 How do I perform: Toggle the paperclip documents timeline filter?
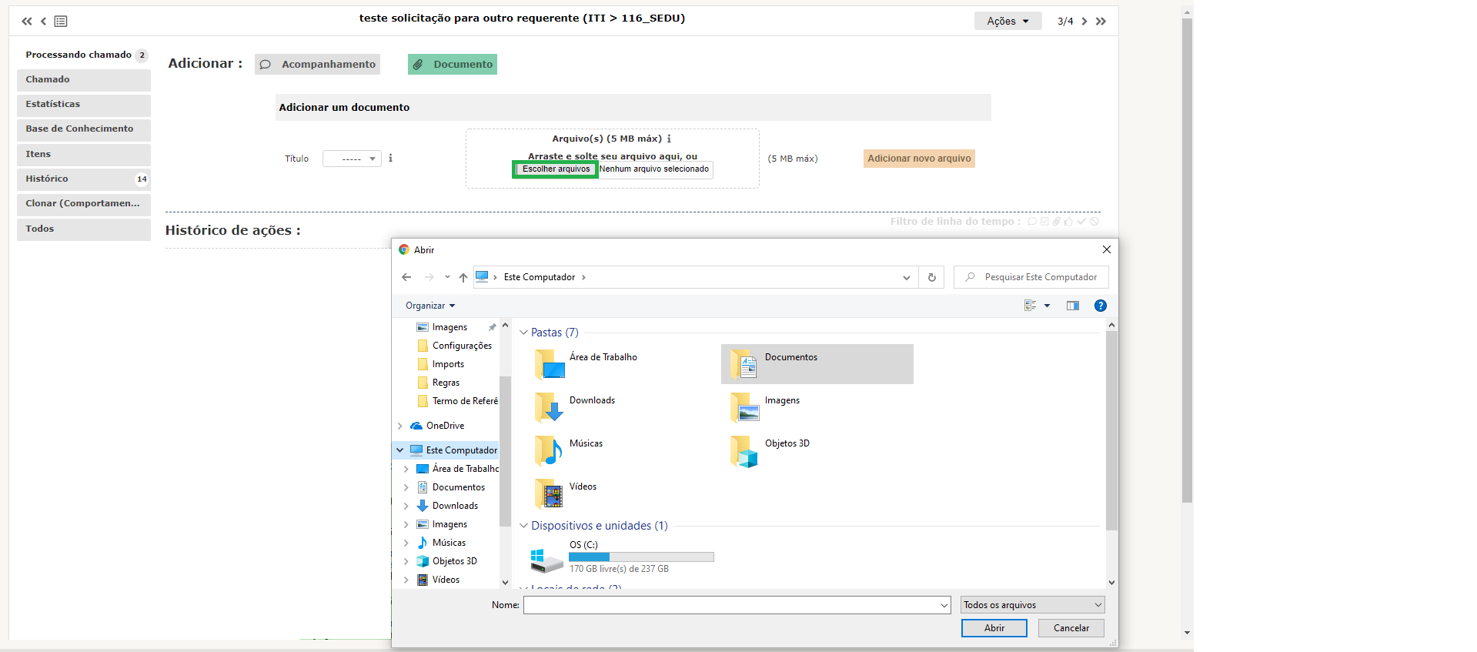[x=1056, y=222]
